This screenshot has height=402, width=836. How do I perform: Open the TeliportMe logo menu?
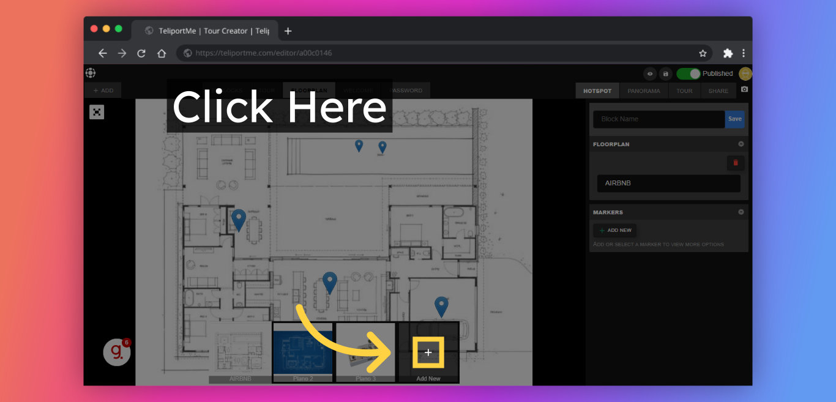[91, 73]
